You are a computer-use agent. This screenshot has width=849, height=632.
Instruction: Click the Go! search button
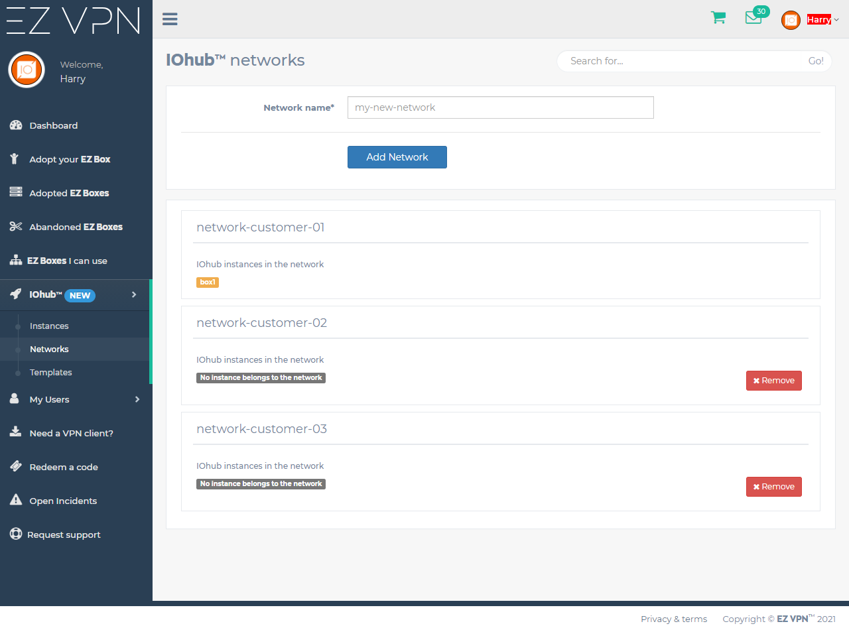point(816,61)
